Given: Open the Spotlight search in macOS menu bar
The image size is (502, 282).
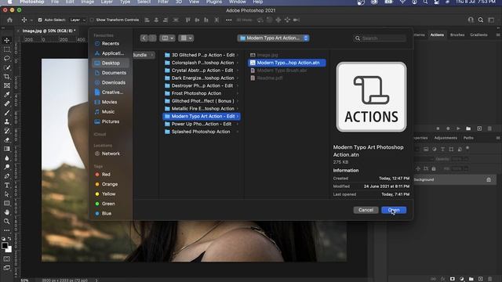Looking at the screenshot, I should 425,2.
